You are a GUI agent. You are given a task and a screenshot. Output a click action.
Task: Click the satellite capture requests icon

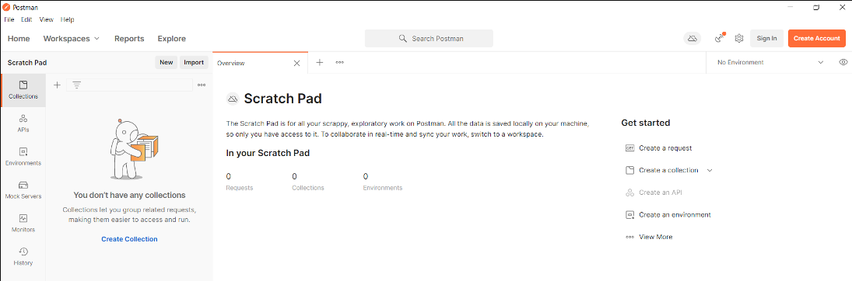[x=720, y=38]
